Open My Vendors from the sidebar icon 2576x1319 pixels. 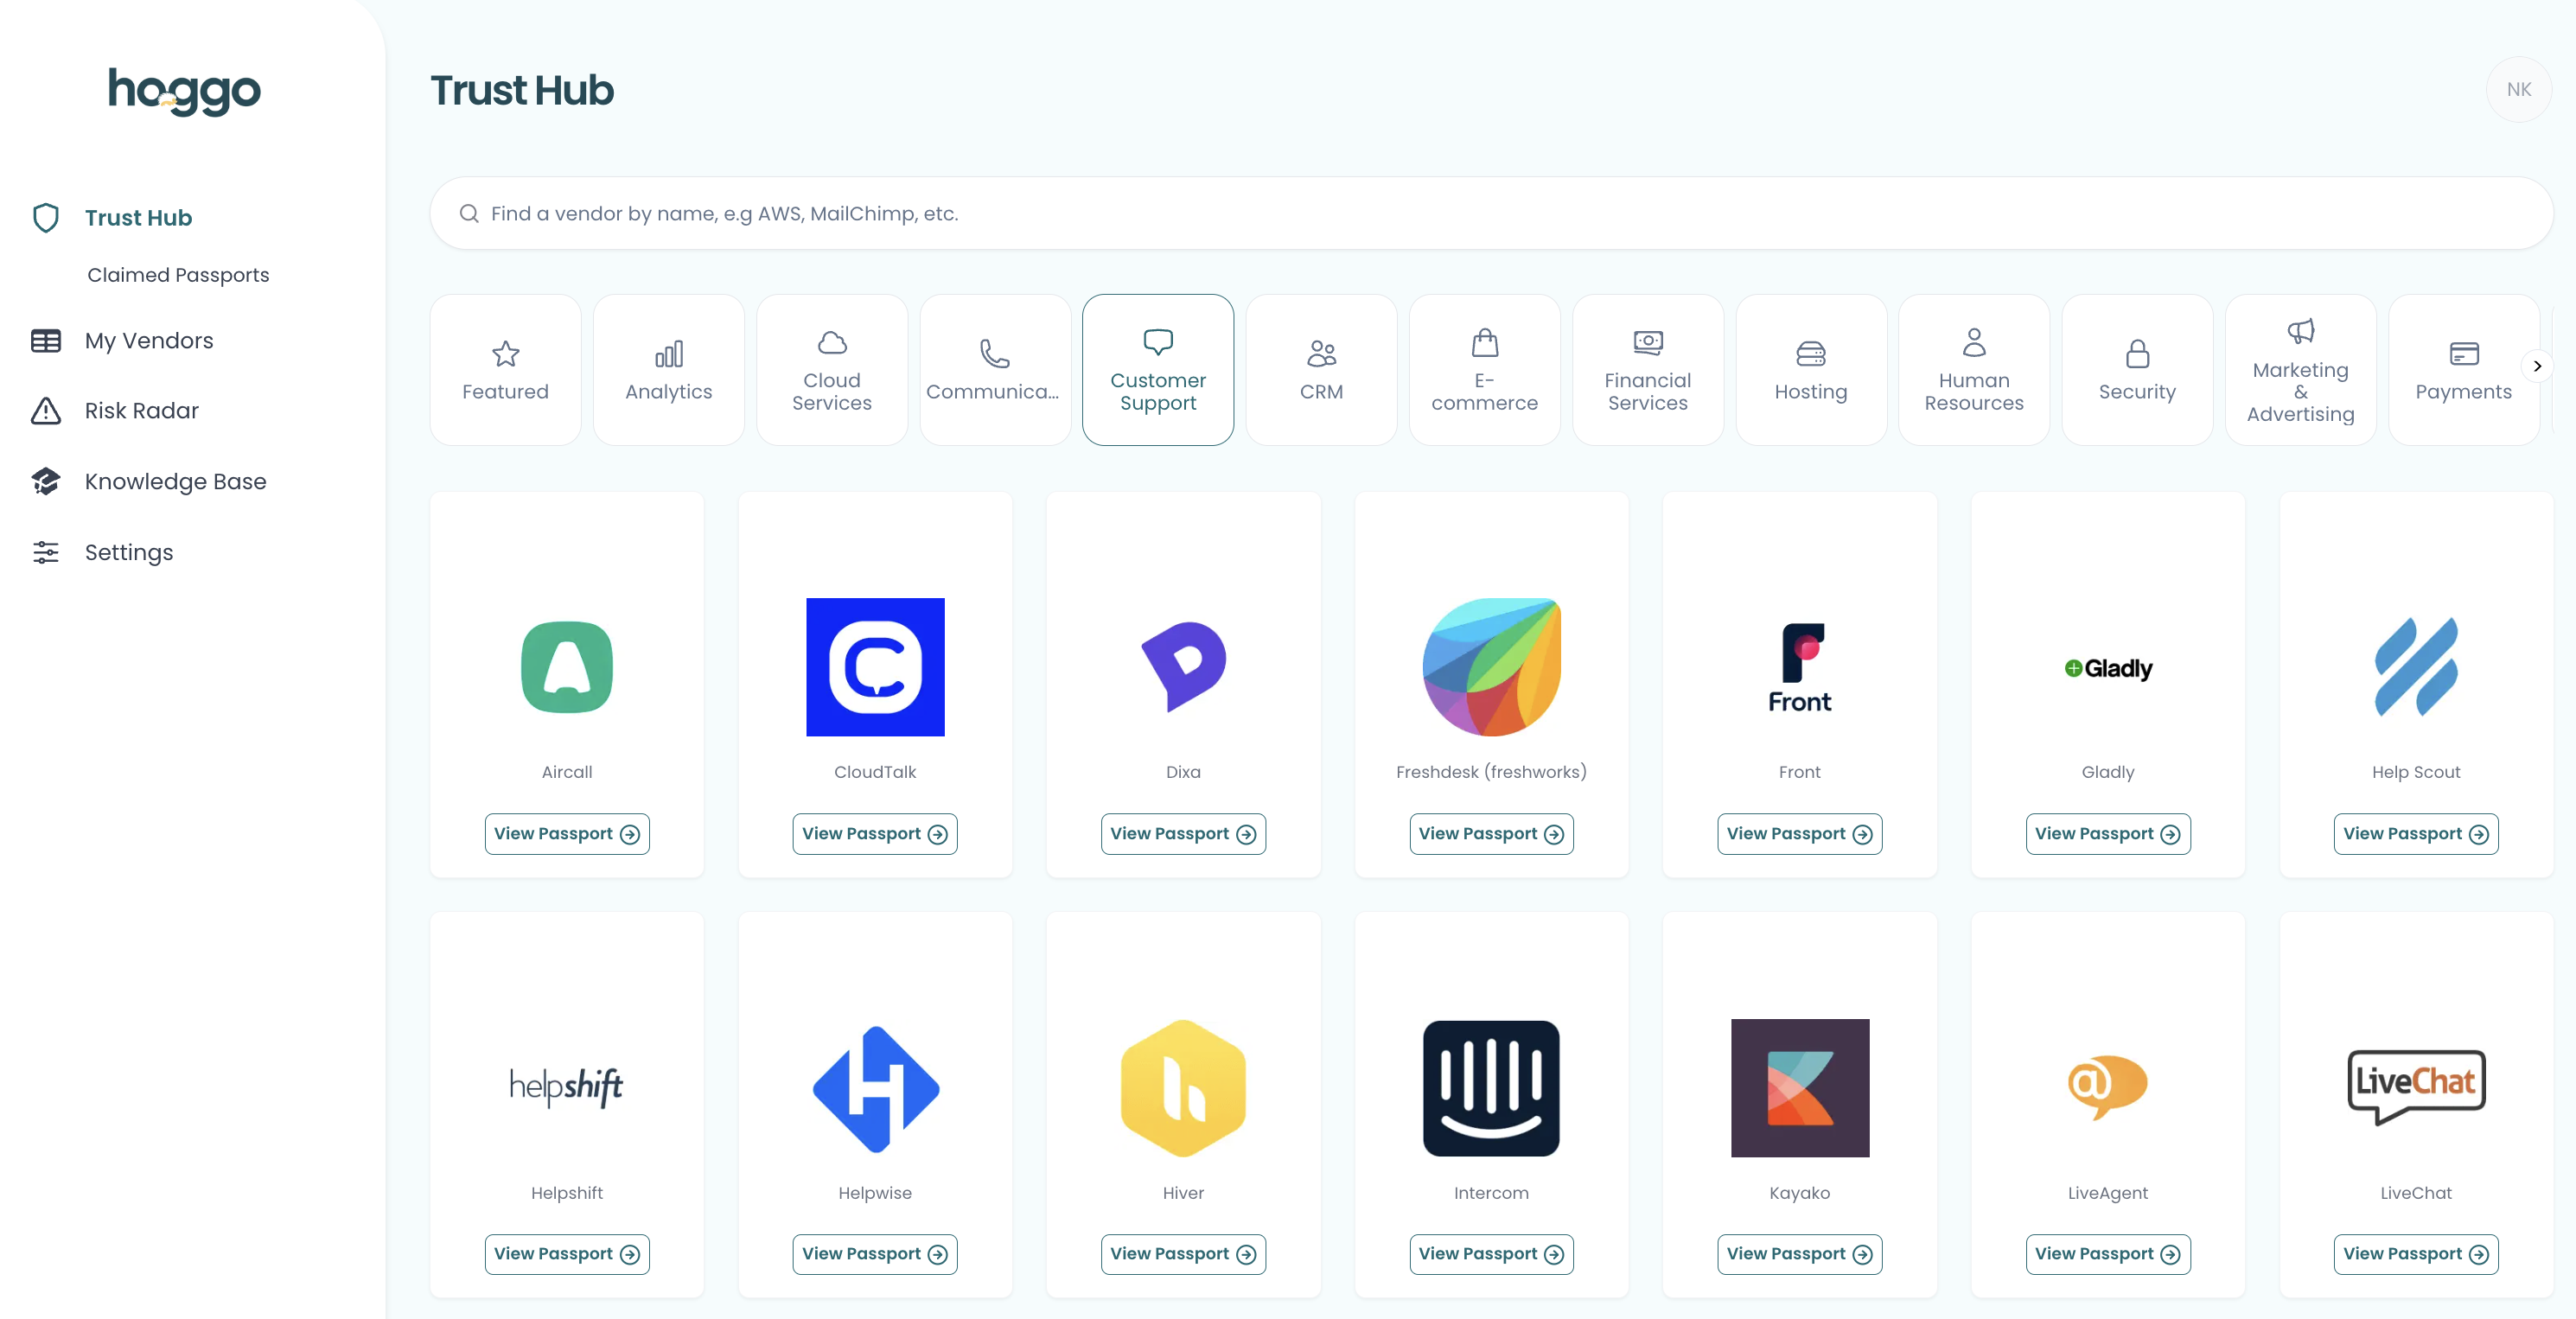click(x=46, y=340)
